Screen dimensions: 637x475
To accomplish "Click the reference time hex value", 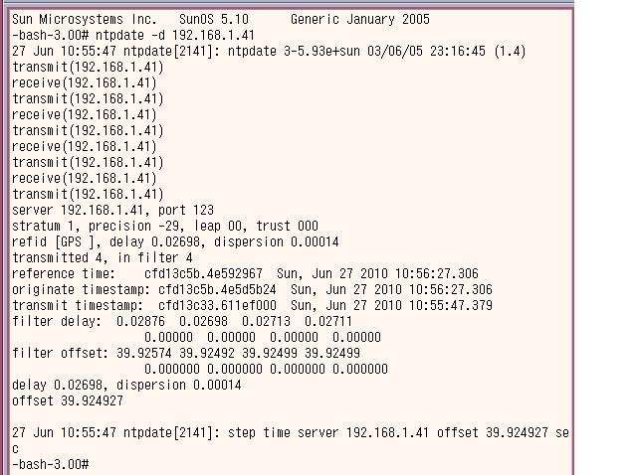I will coord(203,273).
